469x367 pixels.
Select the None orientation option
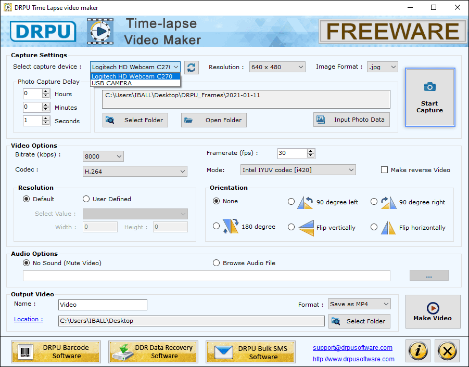(x=216, y=201)
